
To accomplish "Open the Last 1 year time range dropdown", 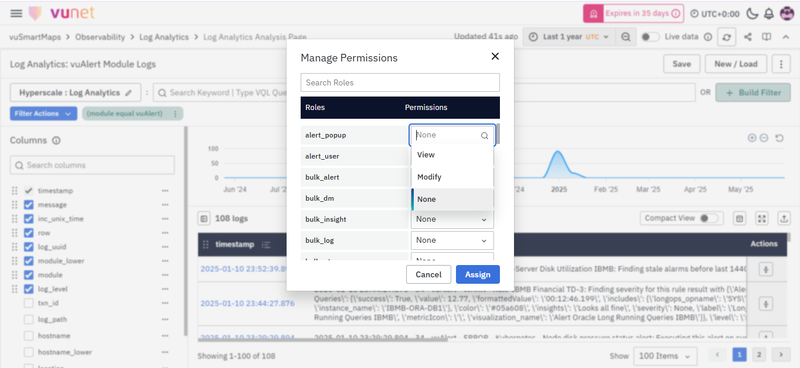I will pos(568,37).
